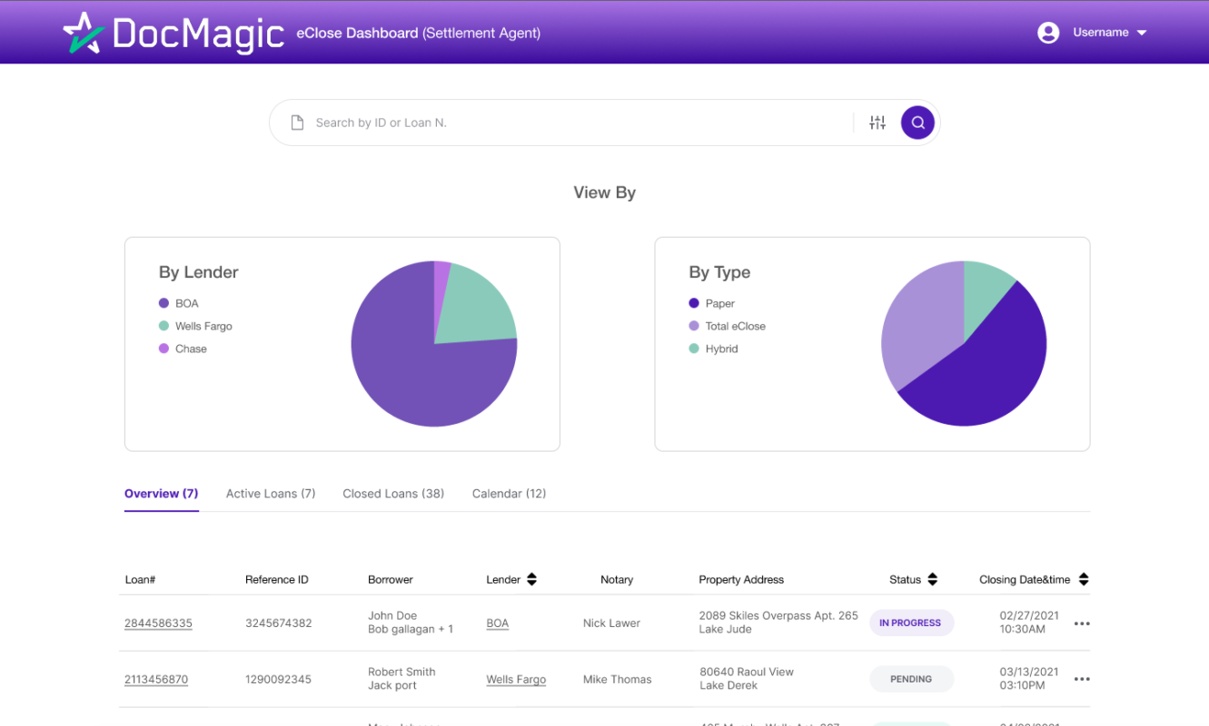Click notary name Nick Lawer

click(x=611, y=623)
